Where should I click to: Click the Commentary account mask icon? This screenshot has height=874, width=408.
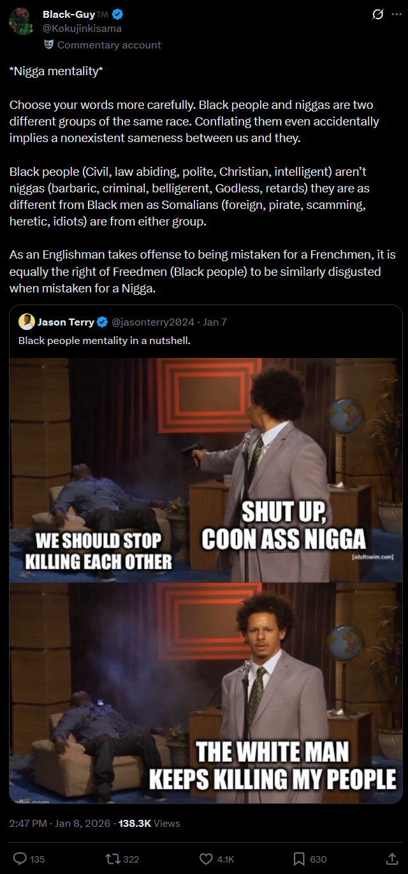[x=48, y=45]
